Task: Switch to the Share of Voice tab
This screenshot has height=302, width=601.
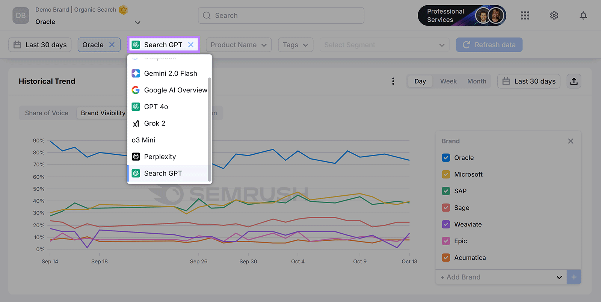Action: [47, 113]
